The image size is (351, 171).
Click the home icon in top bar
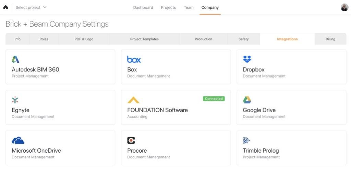click(x=5, y=7)
